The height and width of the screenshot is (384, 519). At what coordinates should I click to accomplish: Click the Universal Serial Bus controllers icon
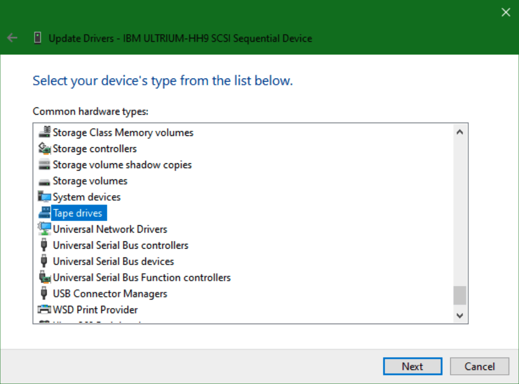coord(45,245)
